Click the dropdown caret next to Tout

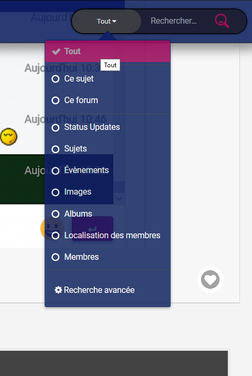click(x=114, y=22)
